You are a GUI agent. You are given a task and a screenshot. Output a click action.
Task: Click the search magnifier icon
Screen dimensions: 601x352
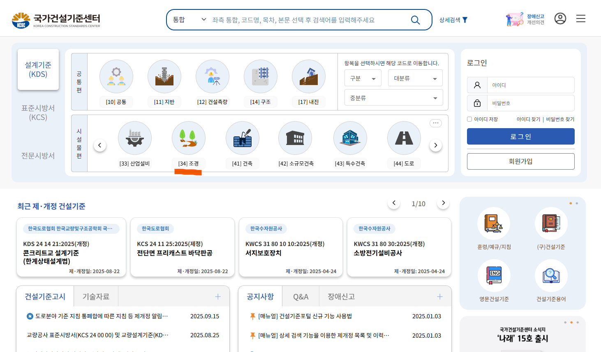415,19
